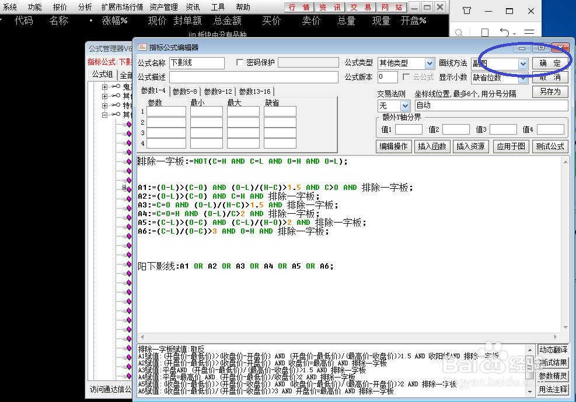
Task: Click the 资讯 news toolbar icon
Action: coord(330,7)
